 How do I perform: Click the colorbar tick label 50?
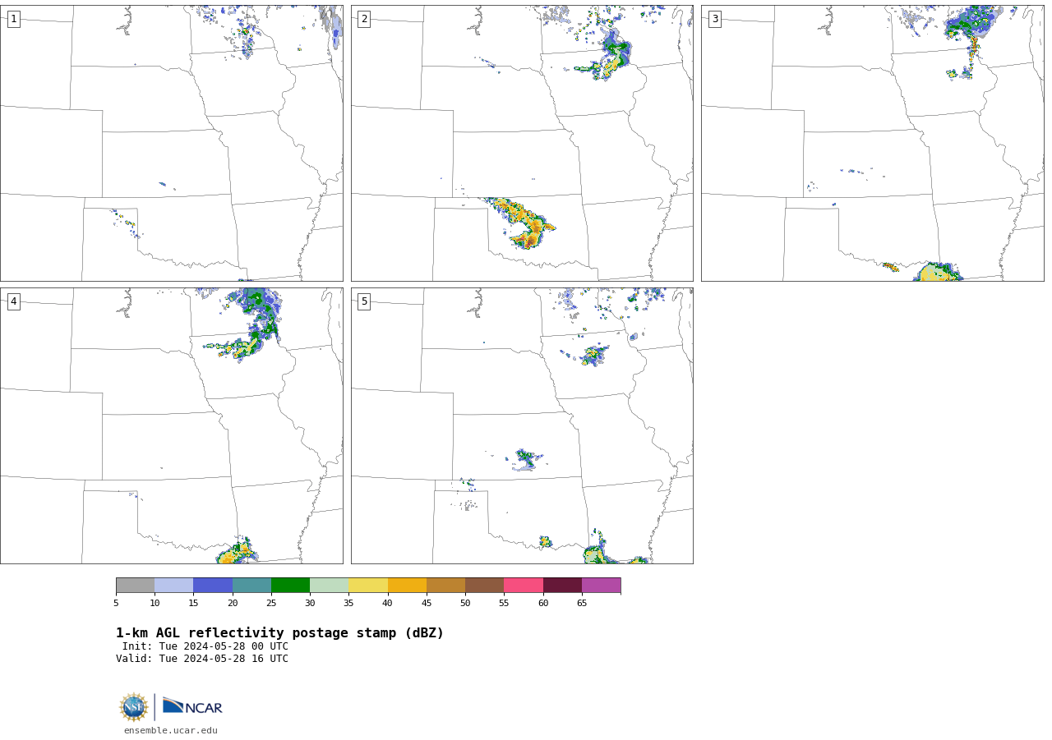(x=465, y=604)
